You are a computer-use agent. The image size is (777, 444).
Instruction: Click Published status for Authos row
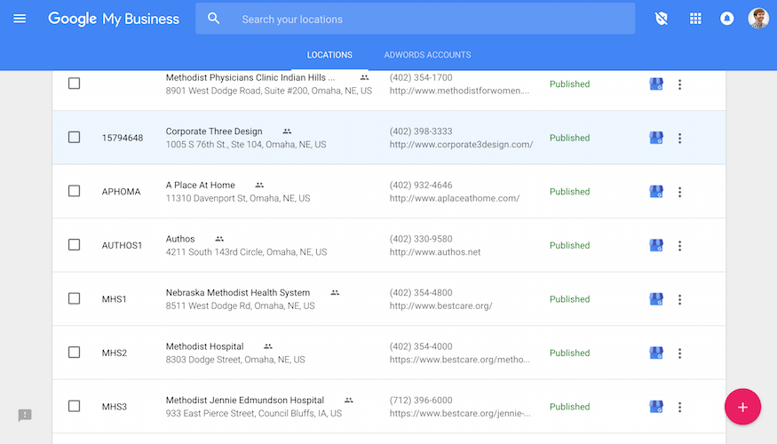[570, 245]
